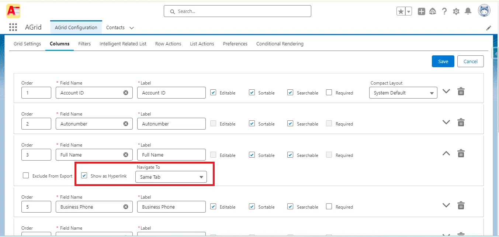
Task: Click the Setup gear icon
Action: [x=456, y=11]
